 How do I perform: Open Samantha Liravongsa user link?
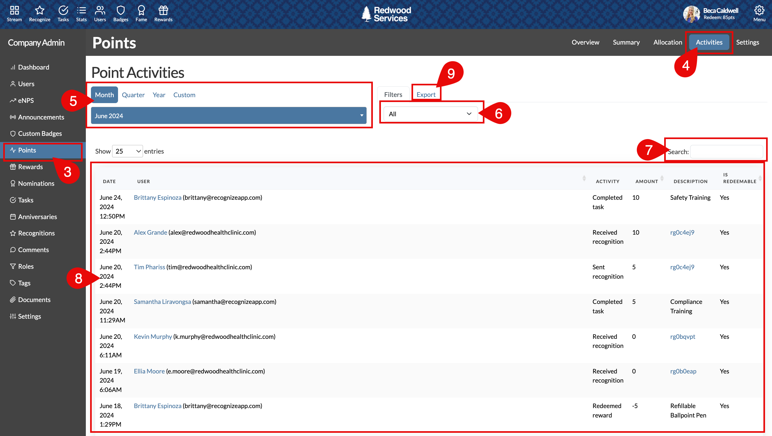pyautogui.click(x=163, y=302)
